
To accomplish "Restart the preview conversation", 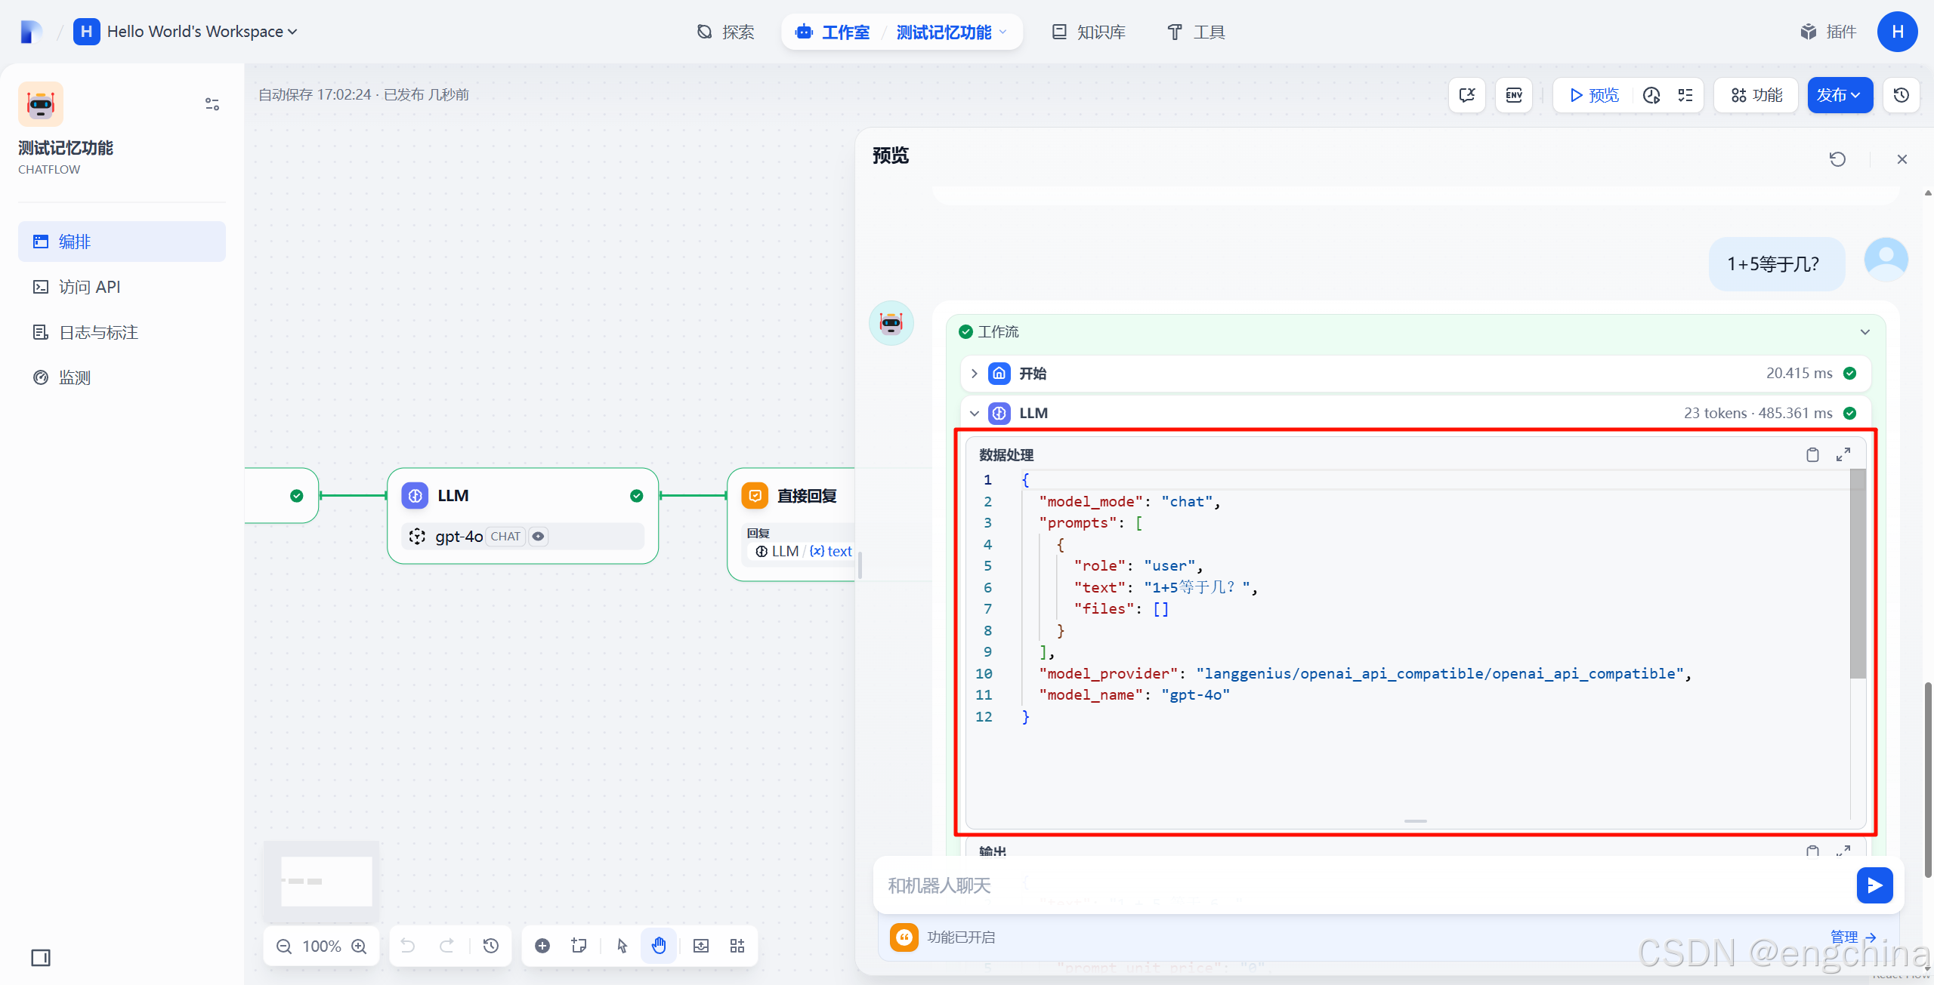I will pos(1837,159).
